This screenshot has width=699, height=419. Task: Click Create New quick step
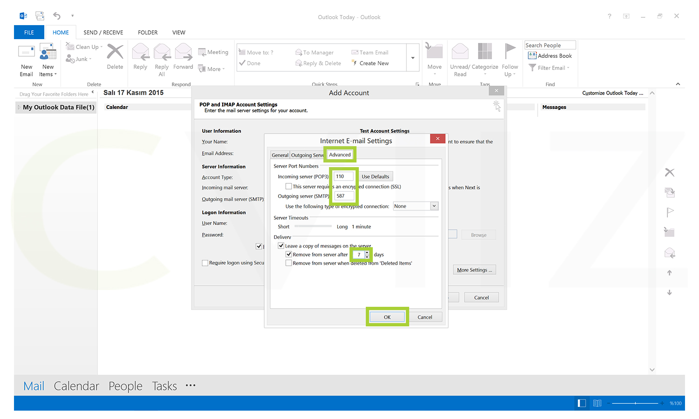click(x=370, y=63)
